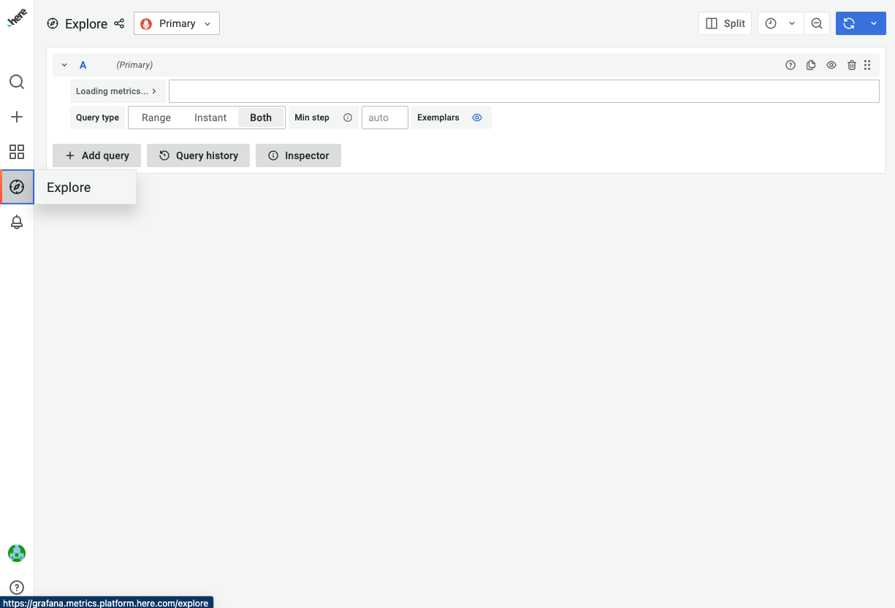This screenshot has width=895, height=608.
Task: Click the Add query button
Action: pos(96,155)
